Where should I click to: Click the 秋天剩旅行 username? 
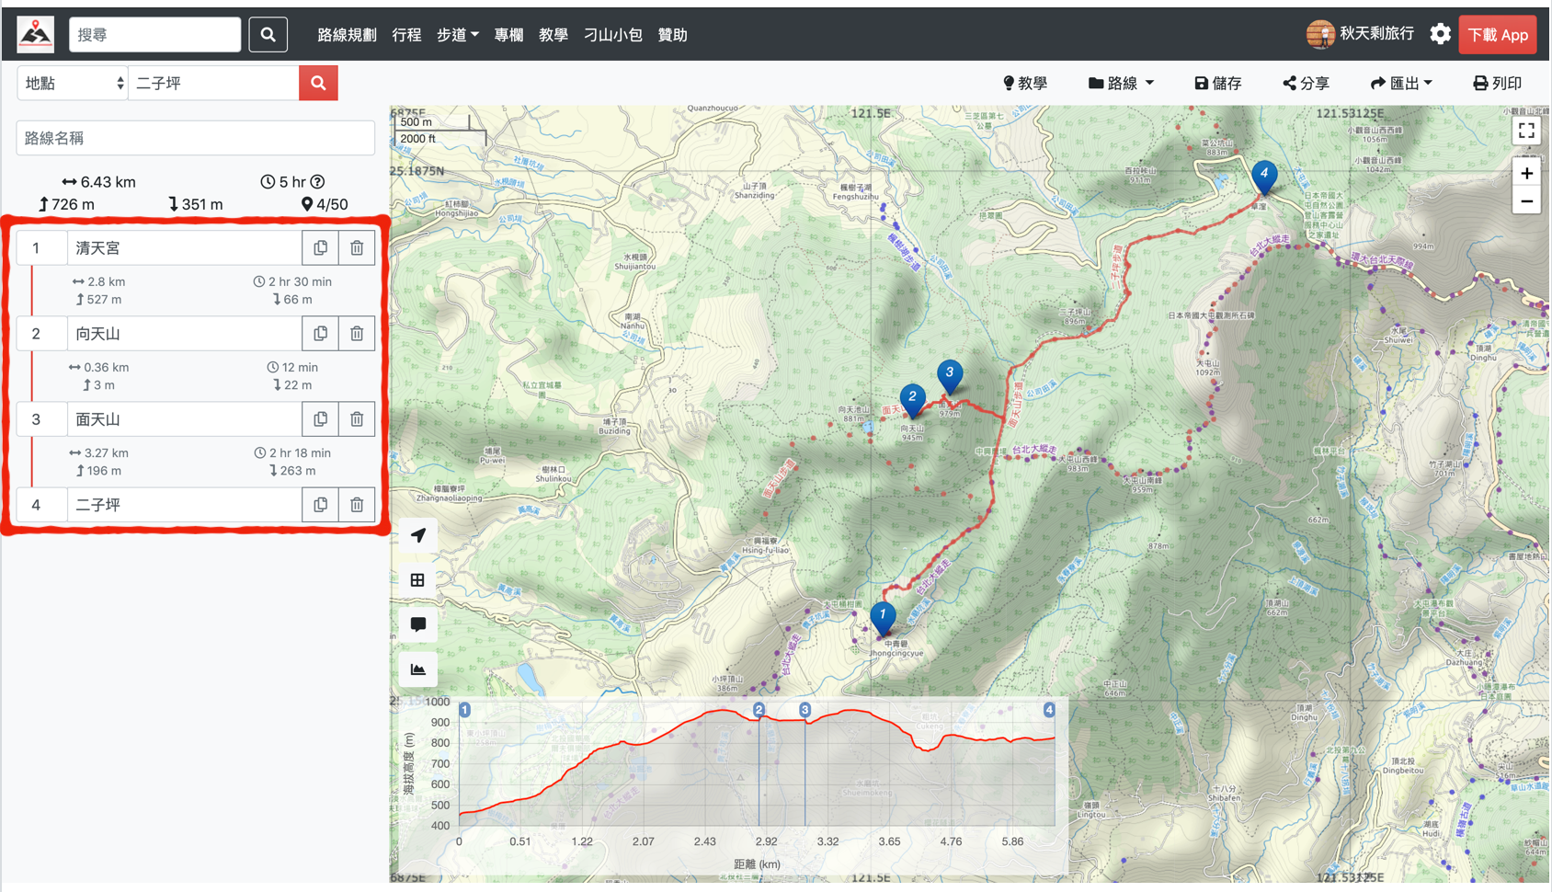click(1376, 34)
